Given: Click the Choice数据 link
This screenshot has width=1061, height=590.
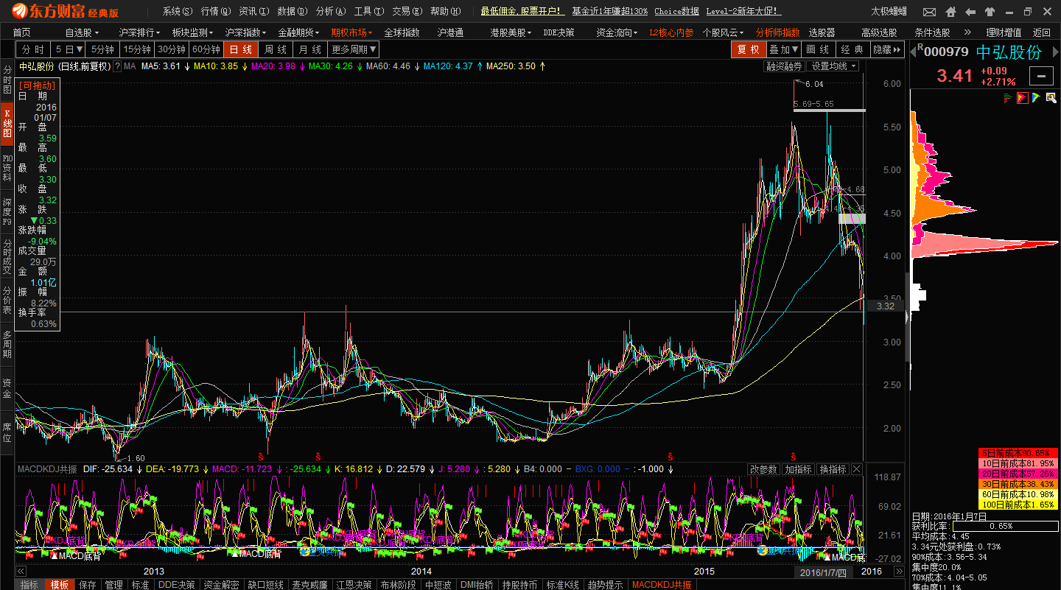Looking at the screenshot, I should pyautogui.click(x=676, y=11).
